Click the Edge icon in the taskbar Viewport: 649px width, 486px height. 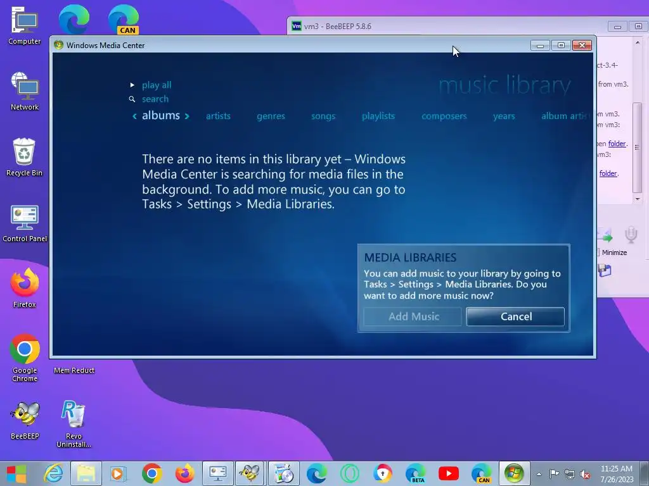pos(317,473)
